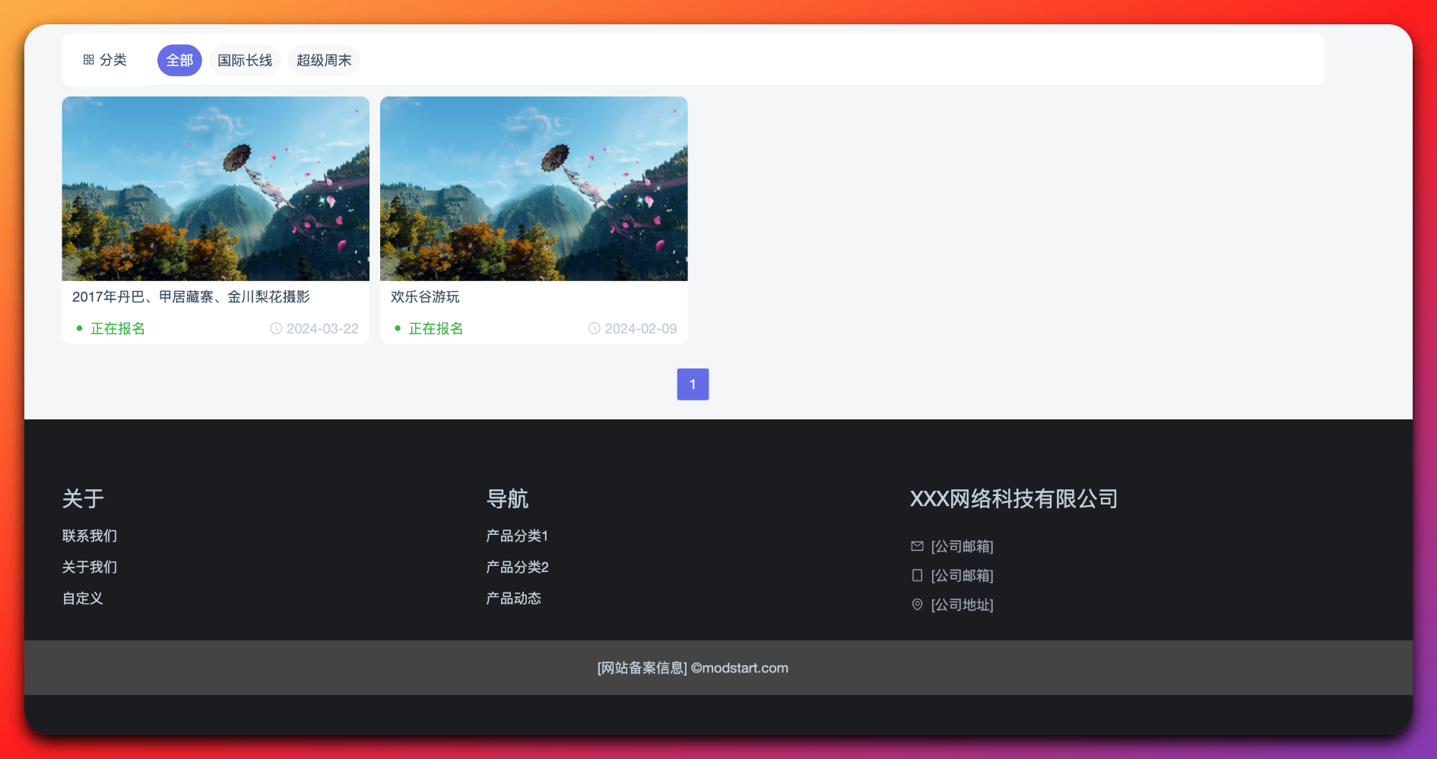Image resolution: width=1437 pixels, height=759 pixels.
Task: Click green status dot on 欢乐谷游玩 card
Action: click(398, 328)
